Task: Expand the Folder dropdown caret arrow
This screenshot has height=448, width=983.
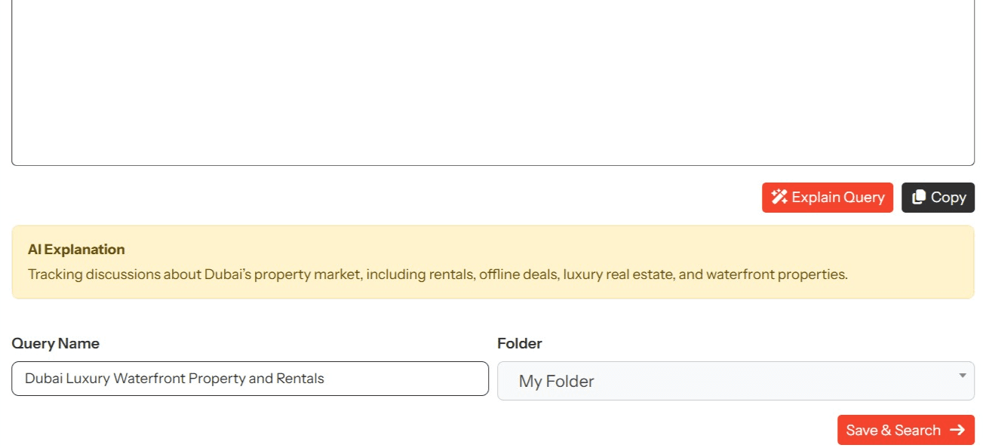Action: point(962,376)
